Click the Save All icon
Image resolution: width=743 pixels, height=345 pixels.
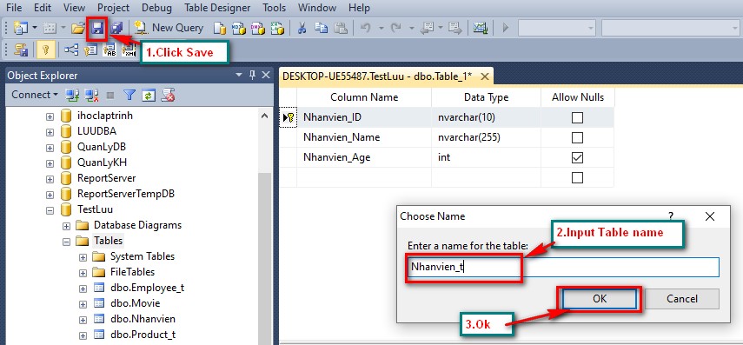[116, 29]
